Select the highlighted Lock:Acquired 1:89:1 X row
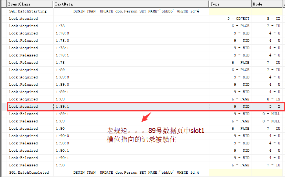 click(x=145, y=106)
